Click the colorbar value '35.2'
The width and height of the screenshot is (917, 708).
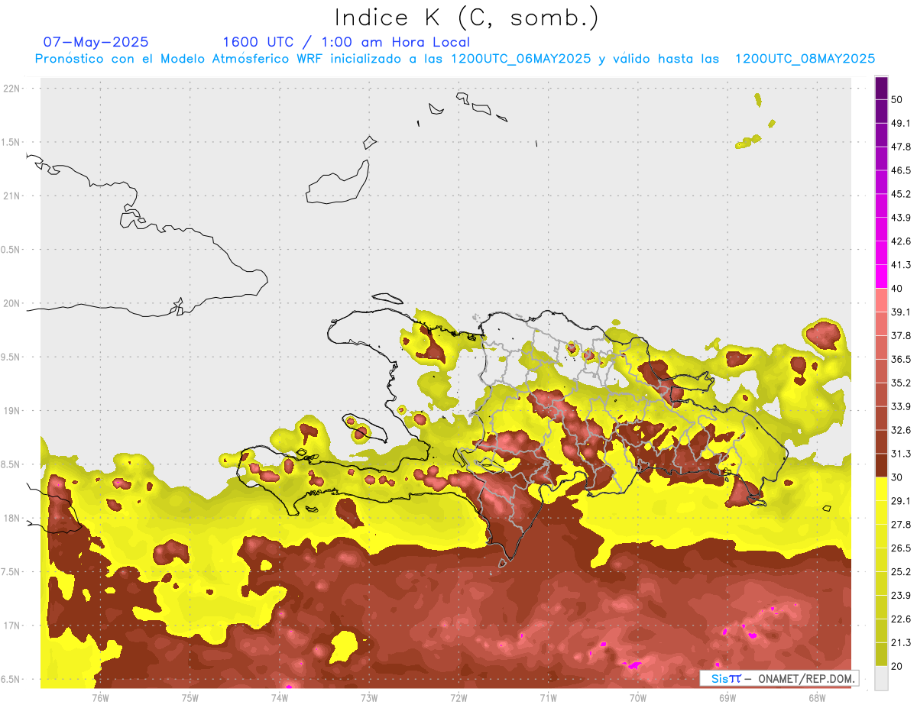coord(901,383)
